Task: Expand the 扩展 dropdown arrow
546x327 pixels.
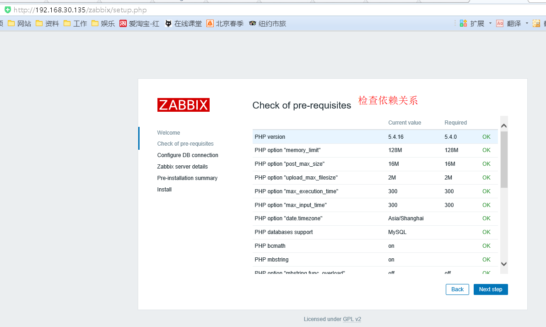Action: pos(490,23)
